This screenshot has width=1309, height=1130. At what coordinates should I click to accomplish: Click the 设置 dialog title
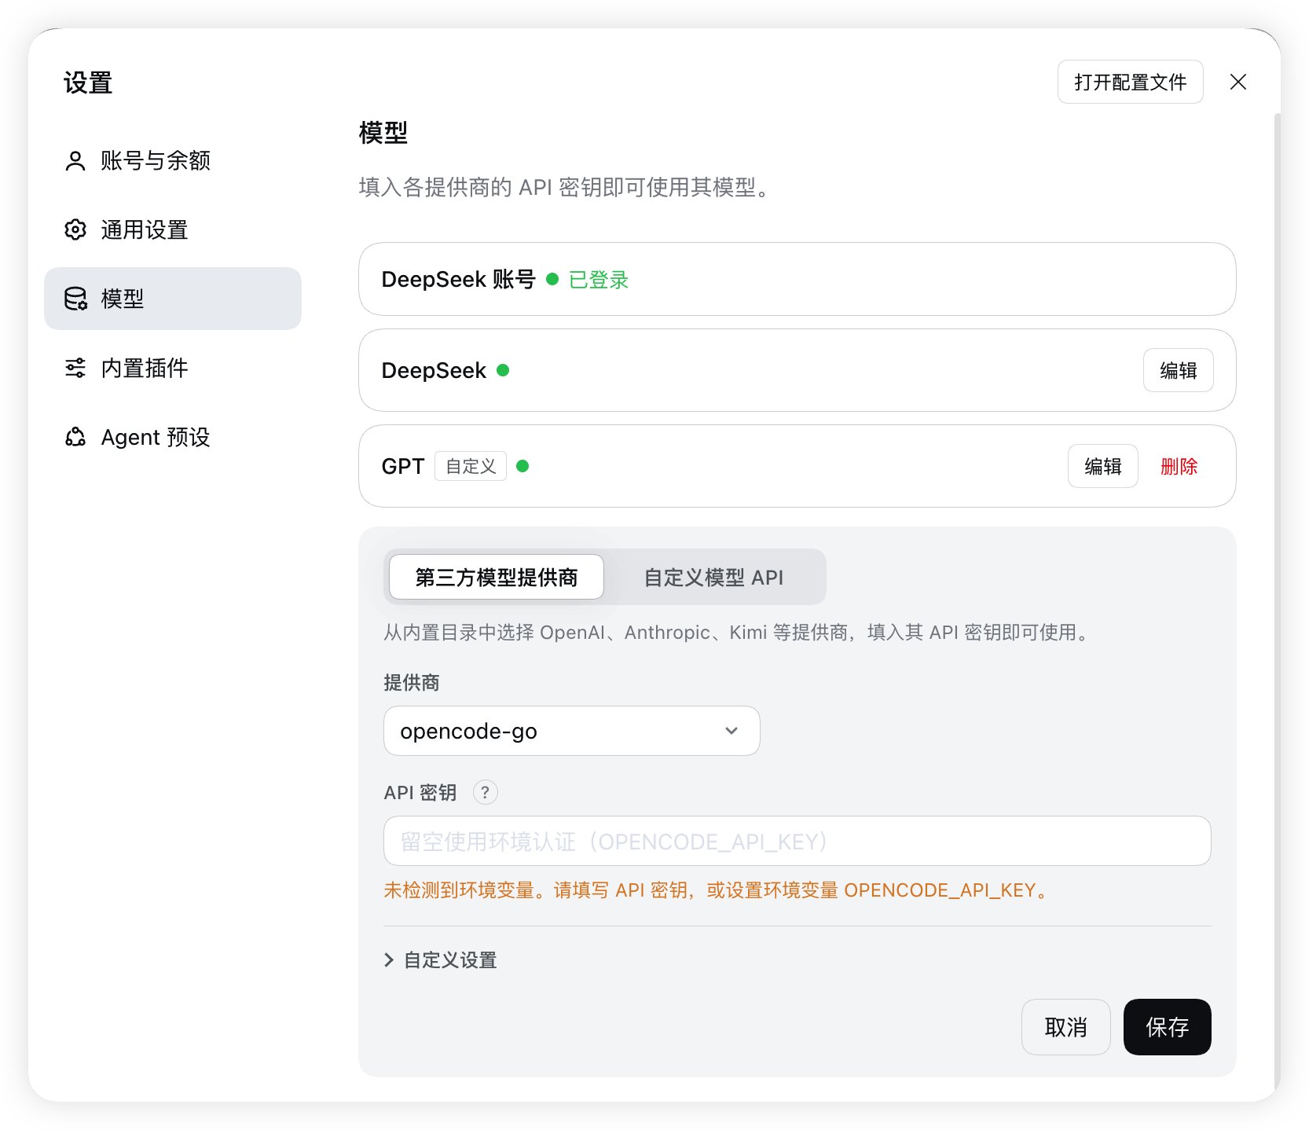(x=88, y=83)
